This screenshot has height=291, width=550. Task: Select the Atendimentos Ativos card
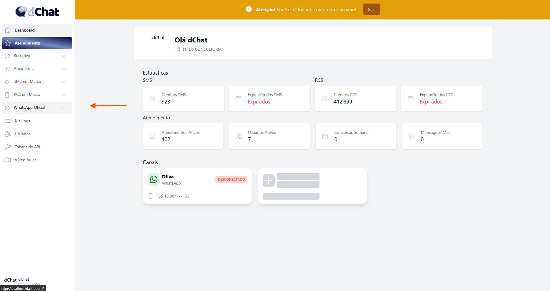click(x=183, y=136)
